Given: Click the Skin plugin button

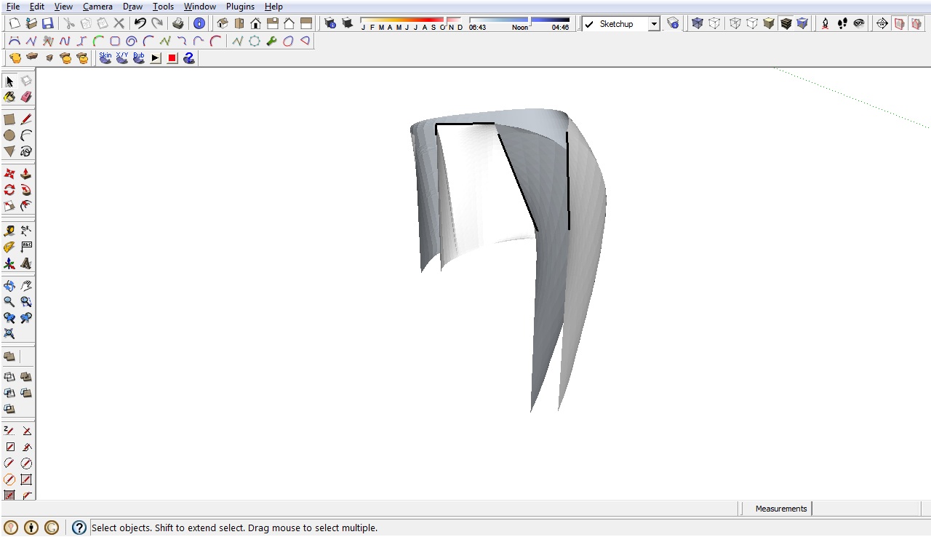Looking at the screenshot, I should tap(105, 57).
